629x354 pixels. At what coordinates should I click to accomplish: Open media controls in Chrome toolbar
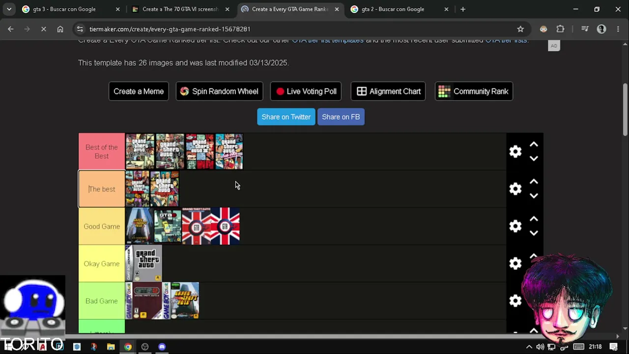[585, 29]
